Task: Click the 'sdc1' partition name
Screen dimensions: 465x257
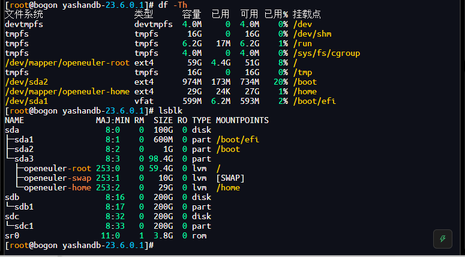Action: 24,226
